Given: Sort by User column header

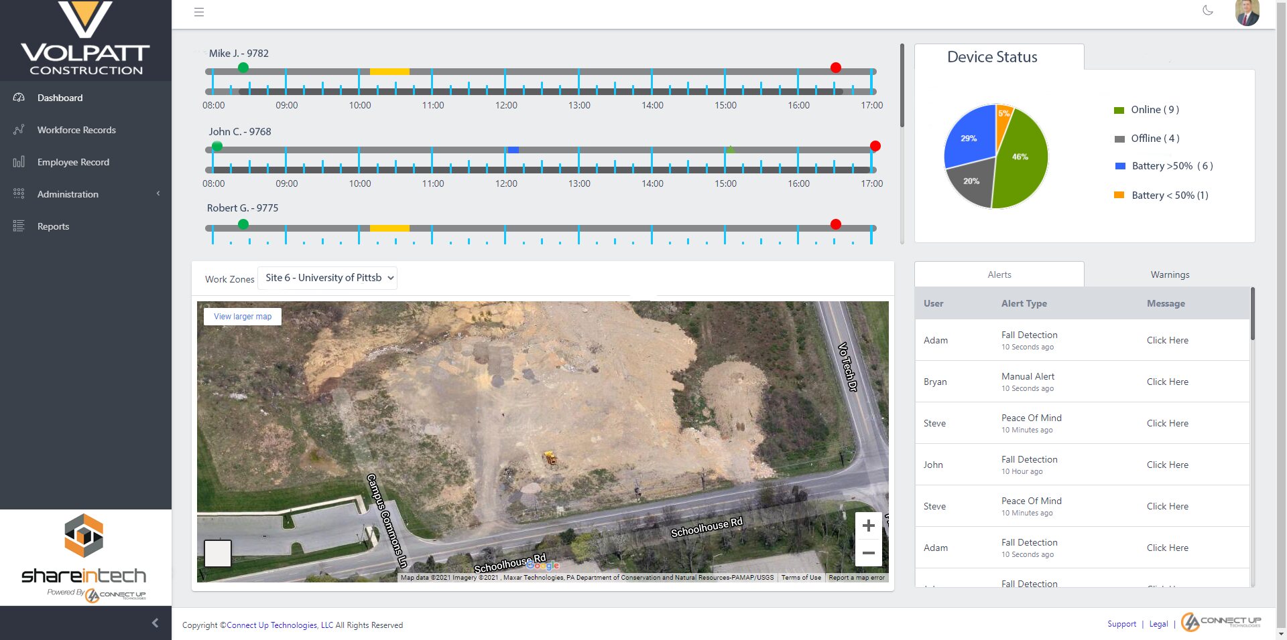Looking at the screenshot, I should (x=933, y=303).
